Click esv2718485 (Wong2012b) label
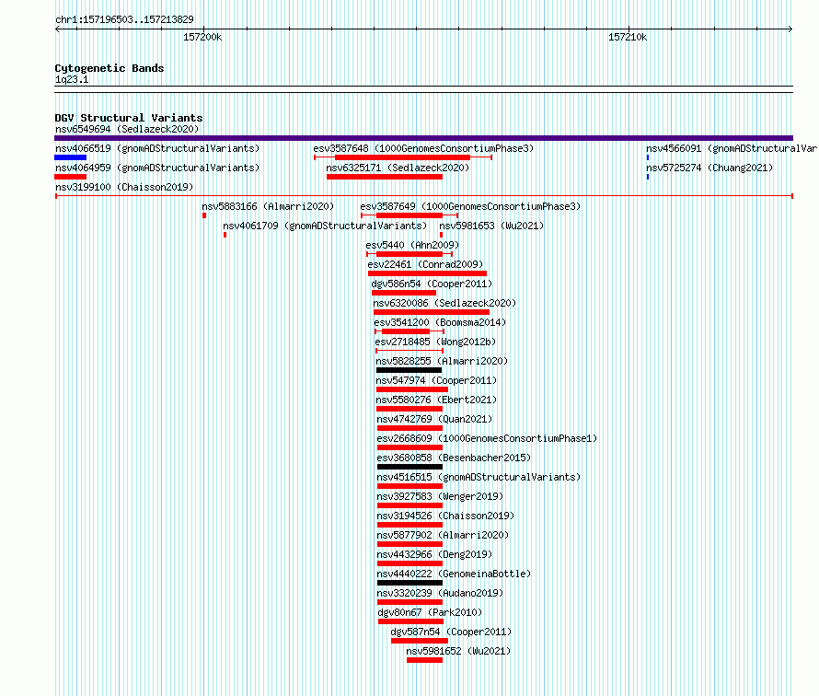Image resolution: width=819 pixels, height=696 pixels. pos(435,342)
